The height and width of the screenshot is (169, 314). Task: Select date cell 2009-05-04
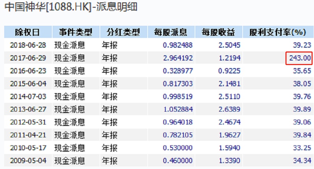(28, 160)
